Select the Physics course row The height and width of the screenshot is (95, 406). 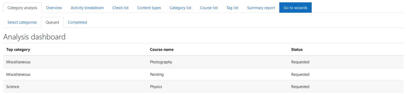tap(203, 87)
